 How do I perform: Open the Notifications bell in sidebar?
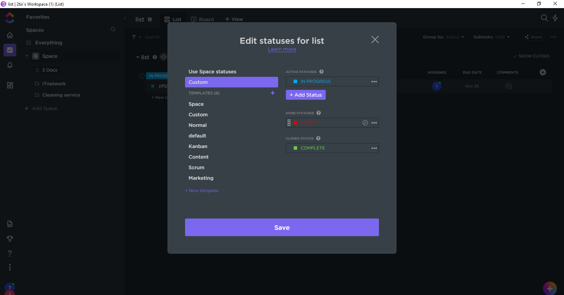tap(10, 65)
